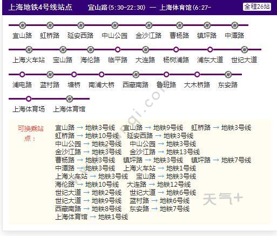Image resolution: width=277 pixels, height=236 pixels.
Task: Click the 宝山路 station transfer icon
Action: (63, 50)
